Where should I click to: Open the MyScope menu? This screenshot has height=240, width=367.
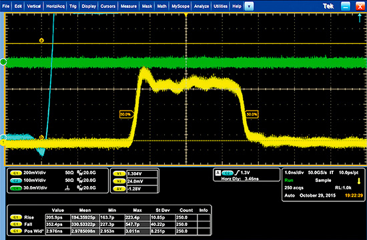coord(180,6)
